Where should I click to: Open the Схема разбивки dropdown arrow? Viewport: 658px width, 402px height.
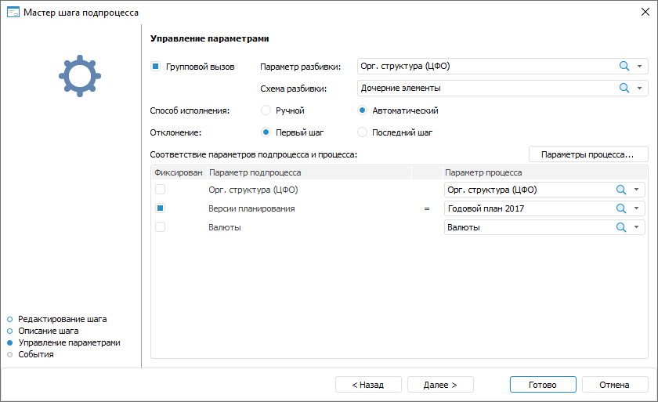point(640,89)
